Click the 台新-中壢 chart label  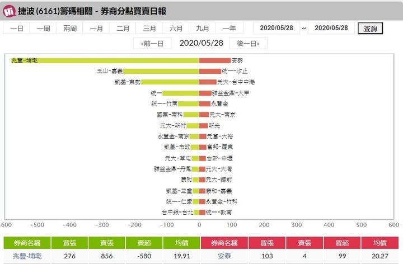(x=219, y=158)
